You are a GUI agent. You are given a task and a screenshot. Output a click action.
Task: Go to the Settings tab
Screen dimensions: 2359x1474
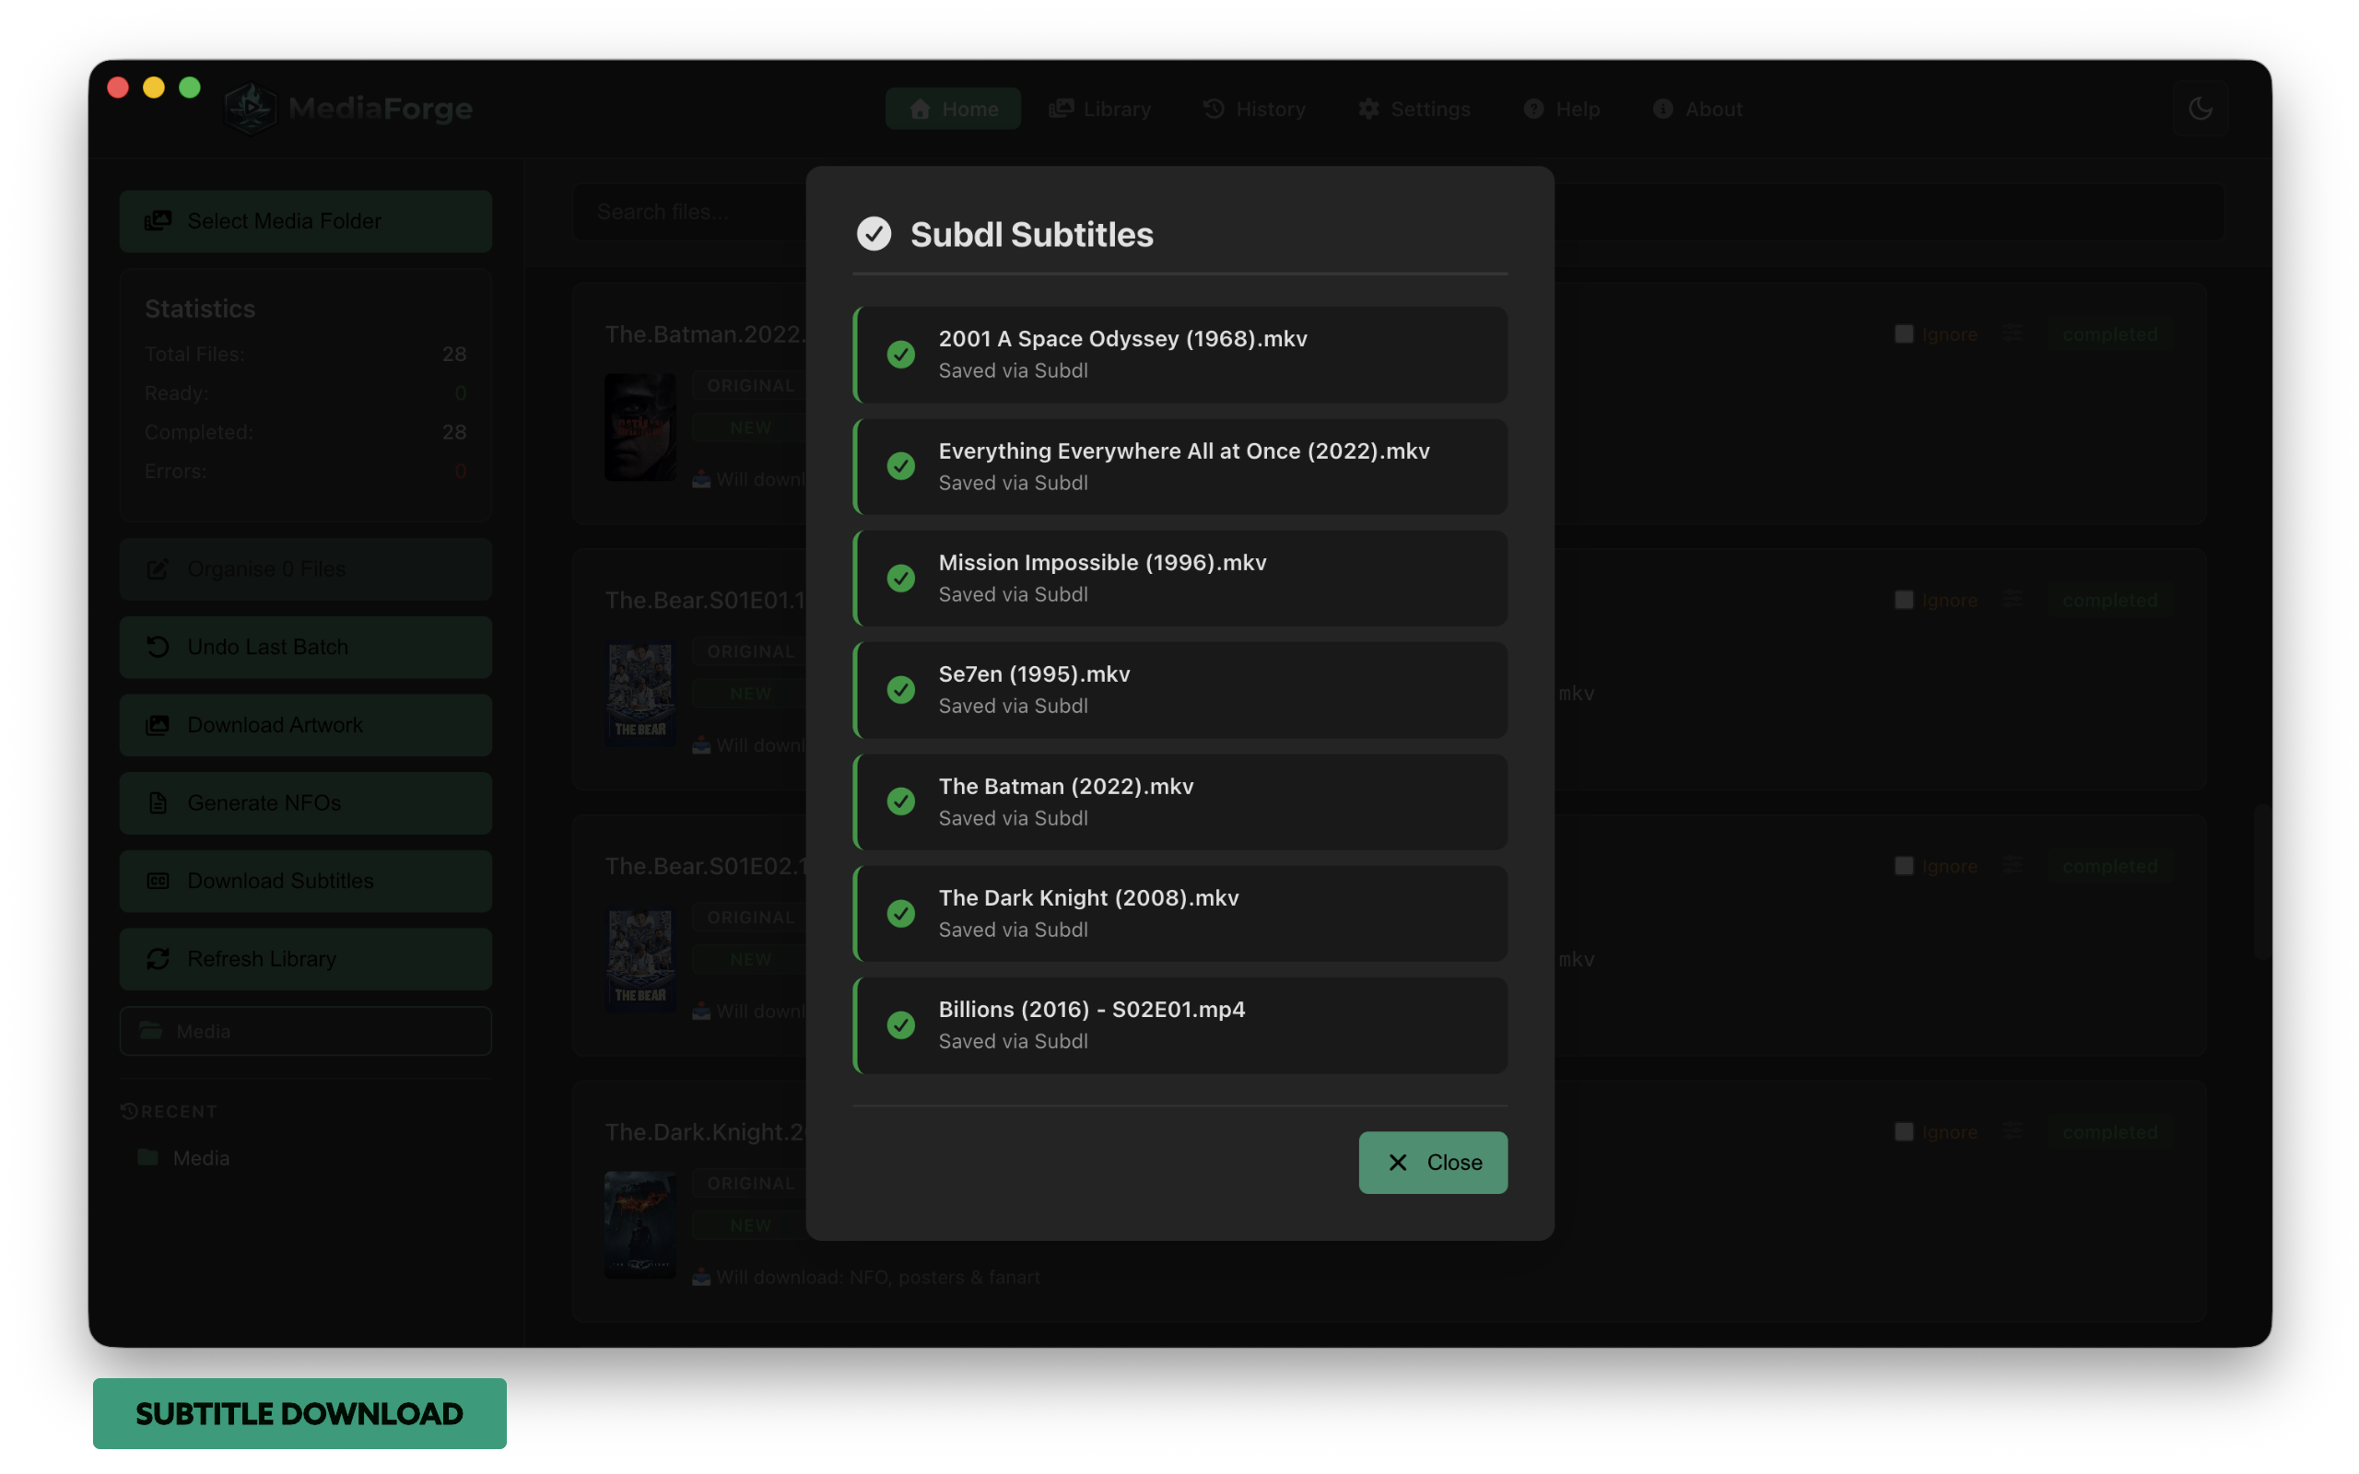point(1414,108)
